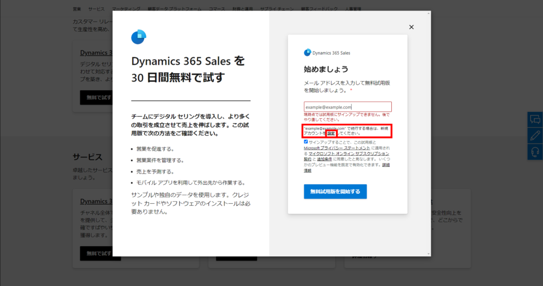Screen dimensions: 543x286
Task: Select the 営業 tab in top navigation
Action: [x=77, y=9]
